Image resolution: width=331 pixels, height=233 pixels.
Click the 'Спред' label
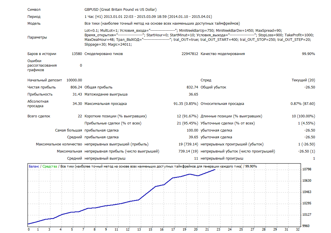tap(206, 80)
